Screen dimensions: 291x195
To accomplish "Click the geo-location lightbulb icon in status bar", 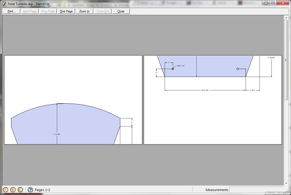I will [x=5, y=190].
